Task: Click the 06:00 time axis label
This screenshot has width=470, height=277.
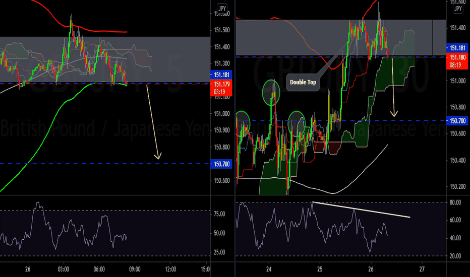Action: tap(99, 269)
